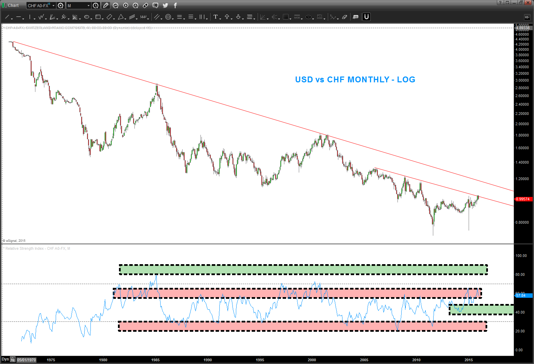The width and height of the screenshot is (534, 364).
Task: Toggle the magnet snap mode button
Action: [367, 17]
